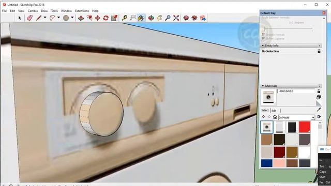Select the Offset tool
Viewport: 331px width, 186px height.
tap(89, 18)
